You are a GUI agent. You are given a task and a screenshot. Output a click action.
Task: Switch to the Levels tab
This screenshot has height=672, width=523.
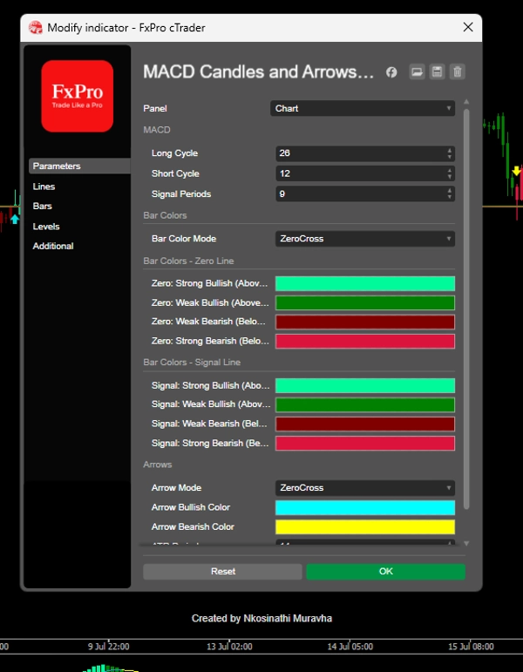pyautogui.click(x=46, y=227)
